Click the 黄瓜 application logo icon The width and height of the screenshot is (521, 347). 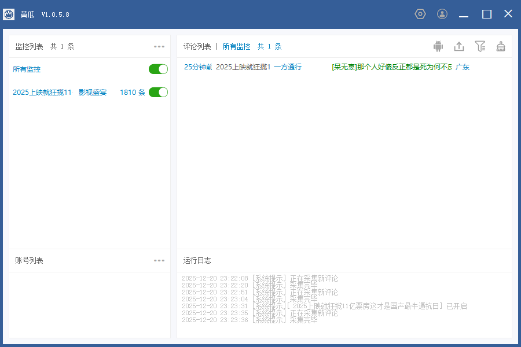tap(9, 13)
